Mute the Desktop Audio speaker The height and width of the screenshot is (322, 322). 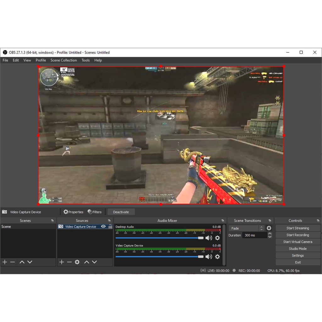tap(208, 238)
